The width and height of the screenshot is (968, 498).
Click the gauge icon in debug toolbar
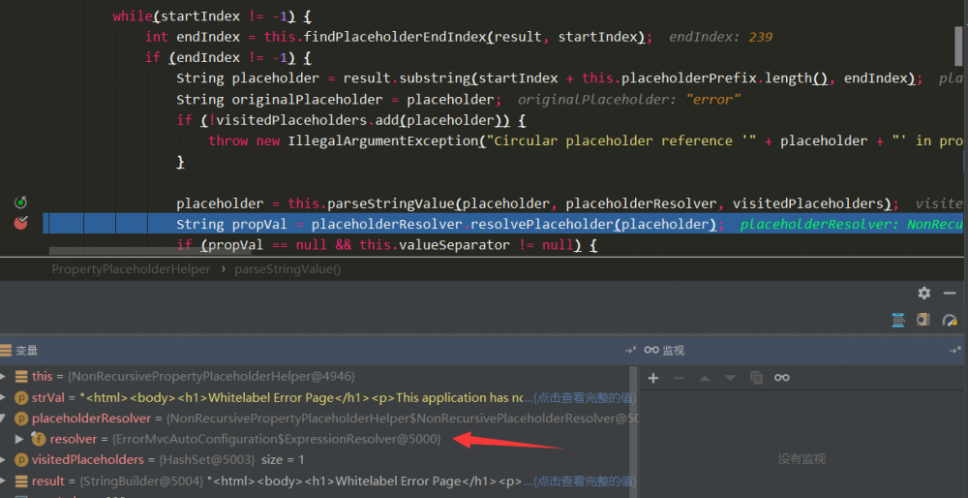click(950, 320)
